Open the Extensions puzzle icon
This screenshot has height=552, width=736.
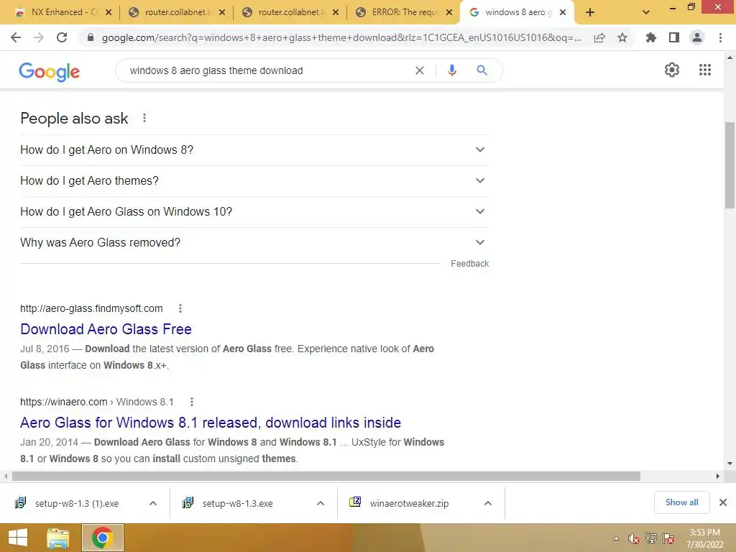[650, 37]
